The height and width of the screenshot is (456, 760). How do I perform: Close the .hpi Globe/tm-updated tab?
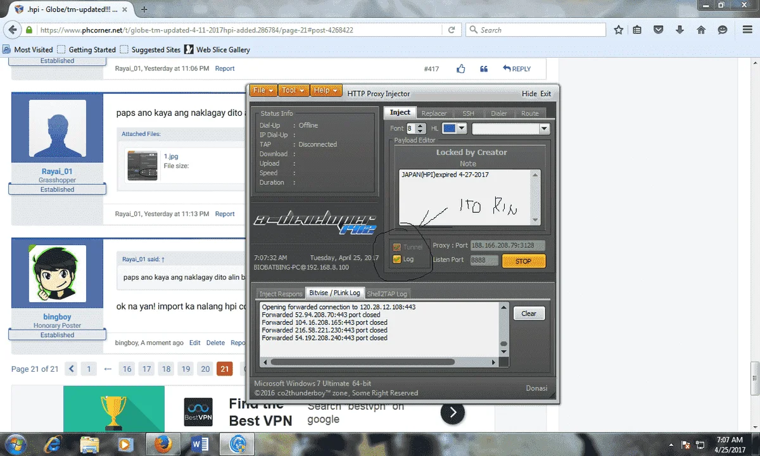coord(126,9)
